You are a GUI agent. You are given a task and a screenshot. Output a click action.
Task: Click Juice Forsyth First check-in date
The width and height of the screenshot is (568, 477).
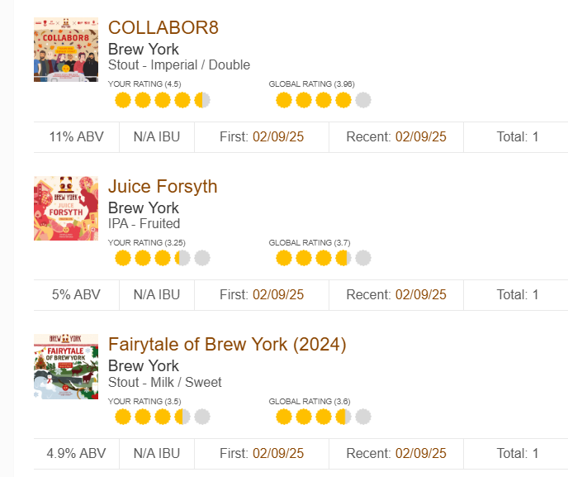[x=278, y=294]
